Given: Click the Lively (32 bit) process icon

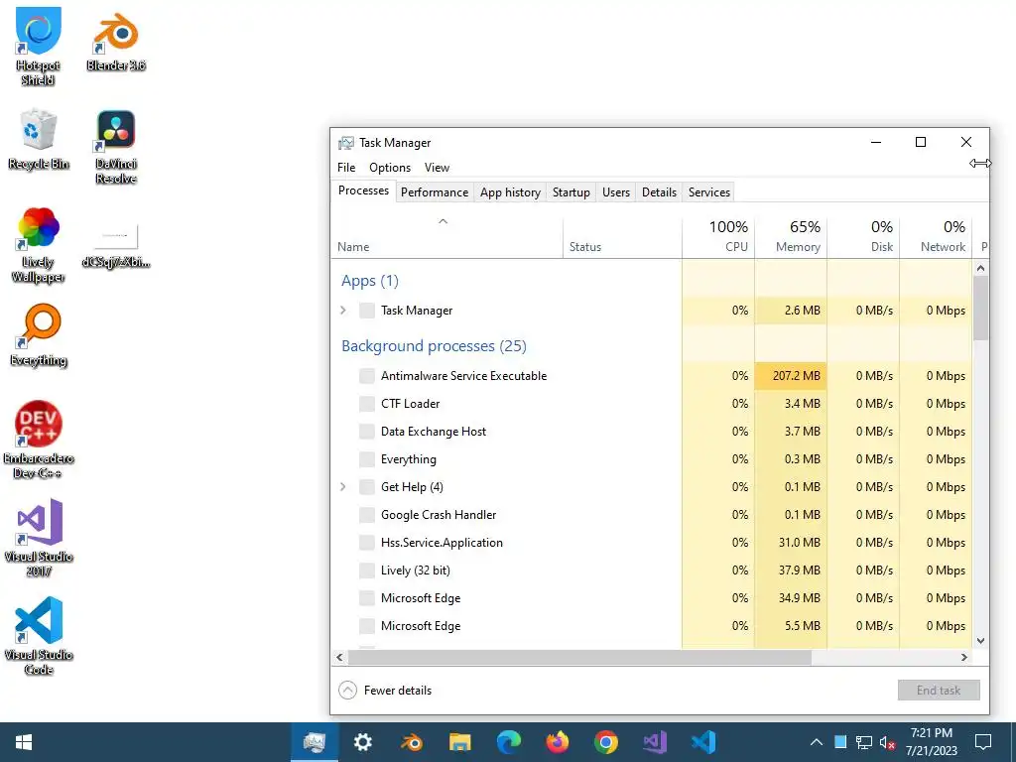Looking at the screenshot, I should click(367, 571).
